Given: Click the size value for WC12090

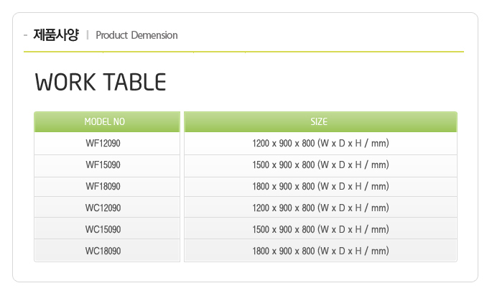Looking at the screenshot, I should [x=320, y=208].
